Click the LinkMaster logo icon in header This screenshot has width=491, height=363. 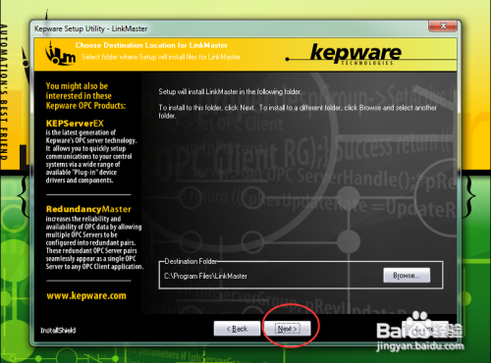point(60,53)
